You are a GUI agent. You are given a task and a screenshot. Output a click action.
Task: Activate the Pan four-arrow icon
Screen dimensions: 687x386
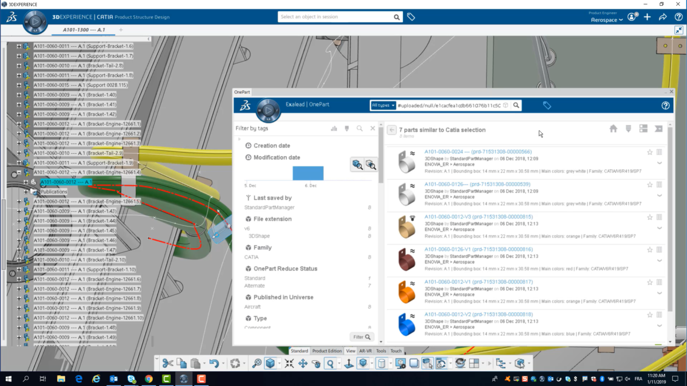click(x=303, y=363)
